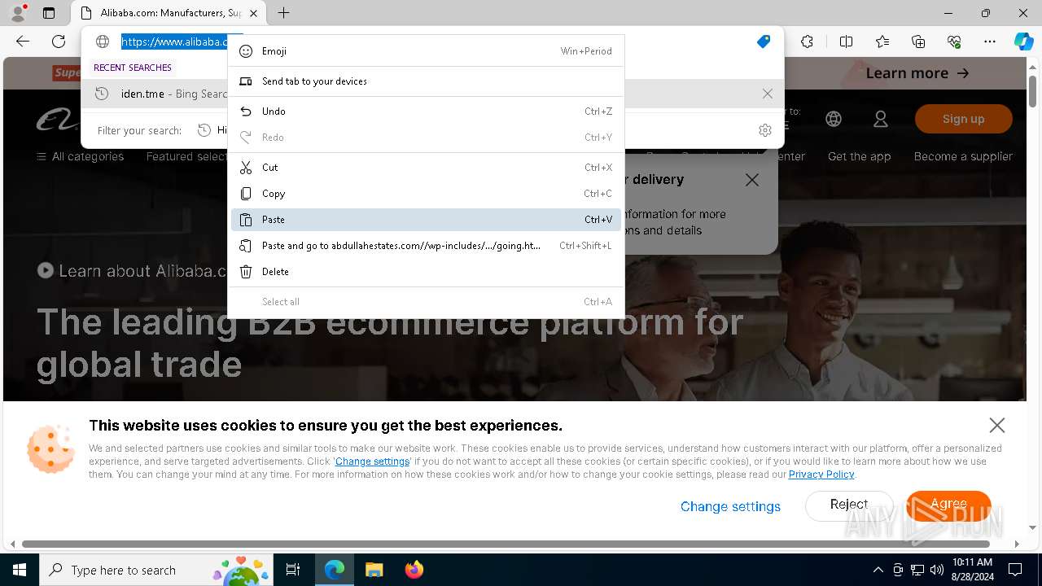Launch Firefox from taskbar
Viewport: 1042px width, 586px height.
[414, 570]
